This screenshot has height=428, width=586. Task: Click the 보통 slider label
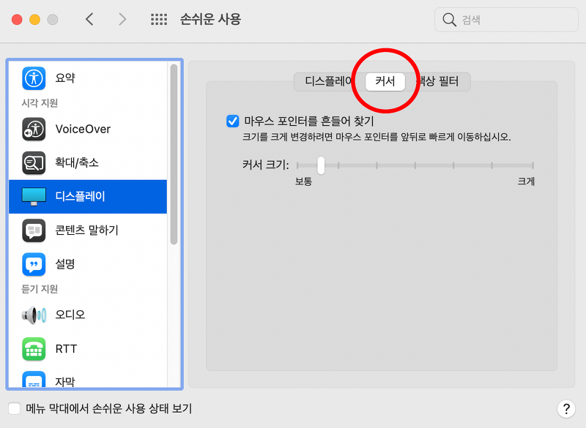[x=303, y=181]
